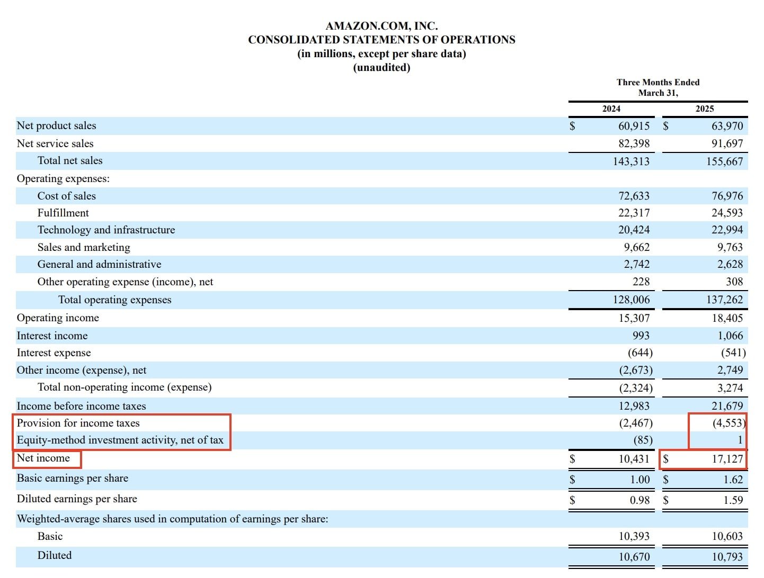This screenshot has width=764, height=578.
Task: Click the 2024 column header
Action: 611,109
